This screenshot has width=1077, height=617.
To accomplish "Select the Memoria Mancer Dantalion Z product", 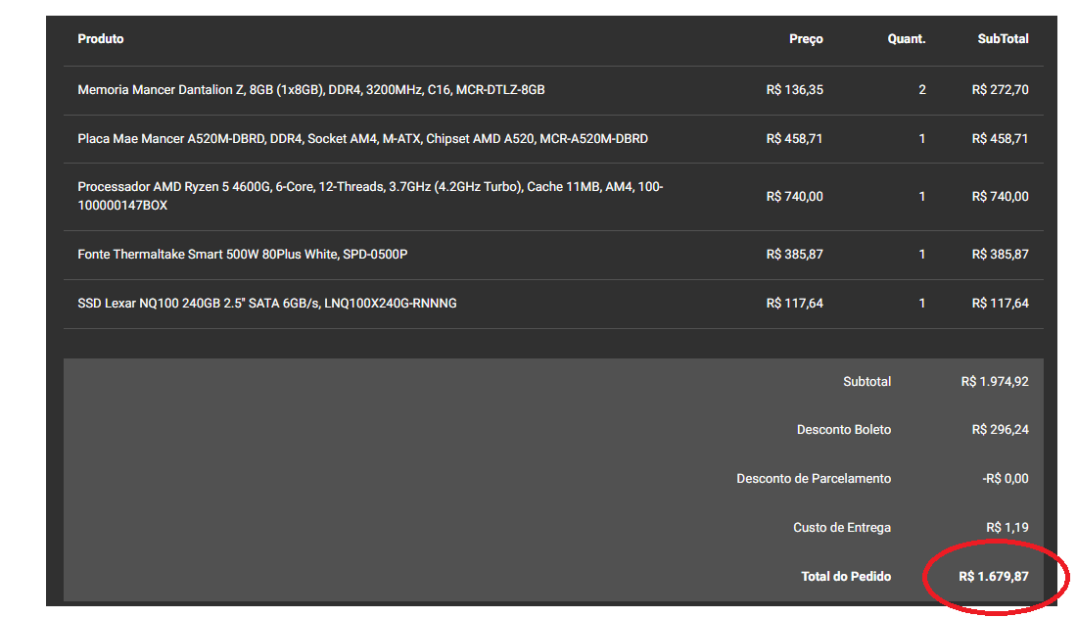I will click(311, 90).
